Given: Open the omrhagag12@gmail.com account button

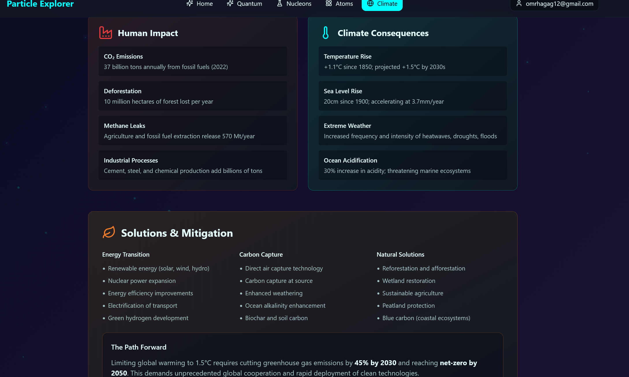Looking at the screenshot, I should tap(555, 4).
